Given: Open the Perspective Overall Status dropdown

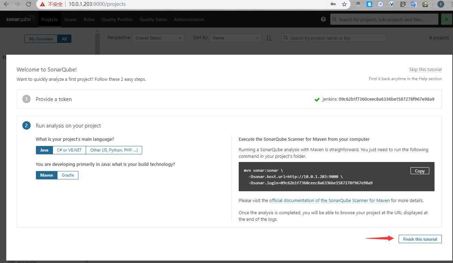Looking at the screenshot, I should pyautogui.click(x=159, y=38).
